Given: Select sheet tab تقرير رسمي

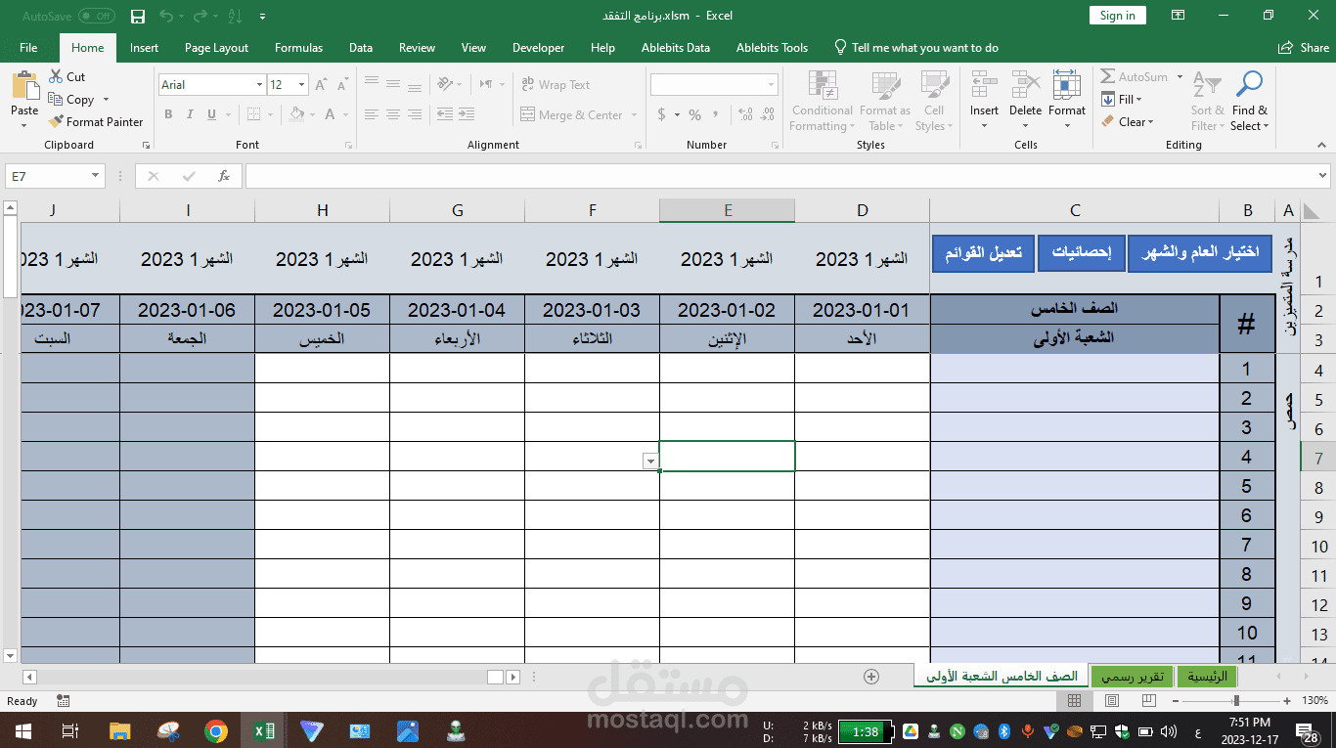Looking at the screenshot, I should 1132,677.
